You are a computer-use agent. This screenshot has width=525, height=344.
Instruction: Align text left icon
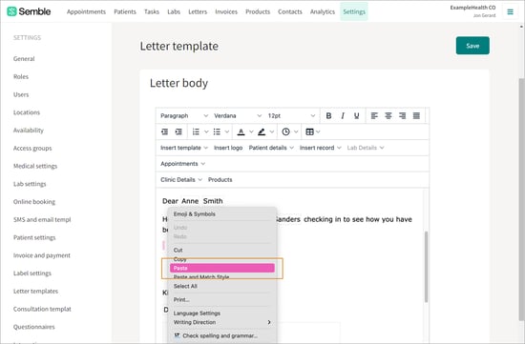point(374,115)
